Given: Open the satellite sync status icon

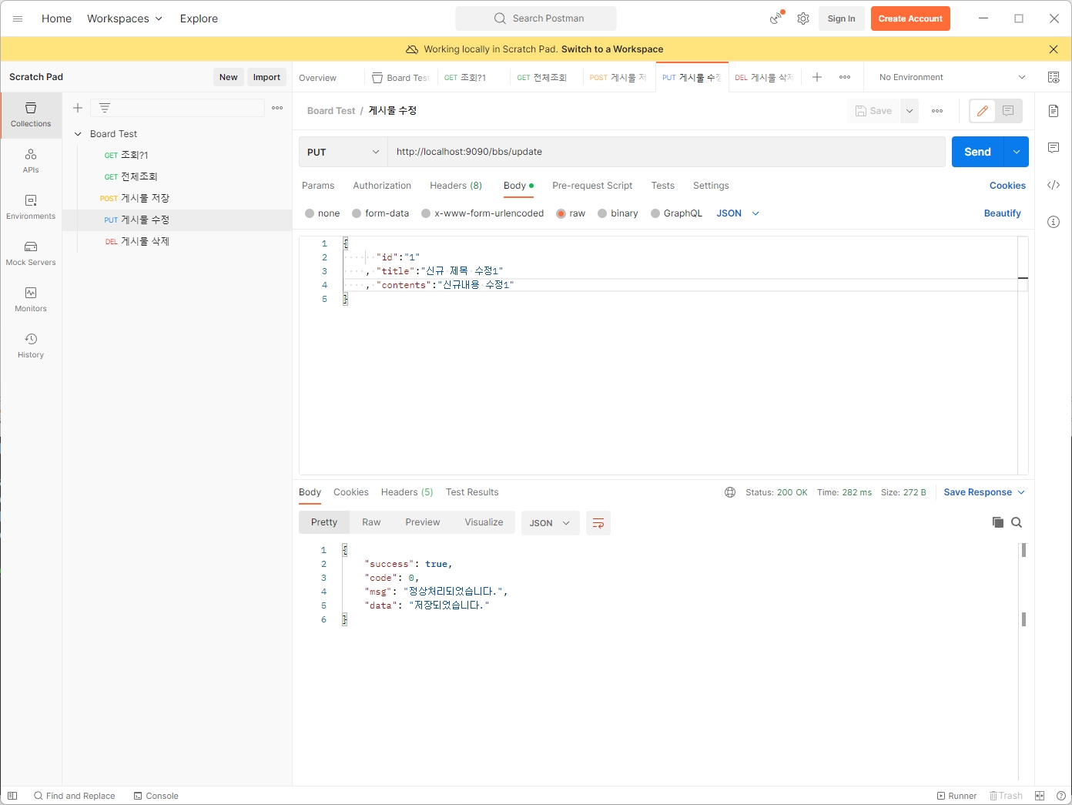Looking at the screenshot, I should pos(776,18).
